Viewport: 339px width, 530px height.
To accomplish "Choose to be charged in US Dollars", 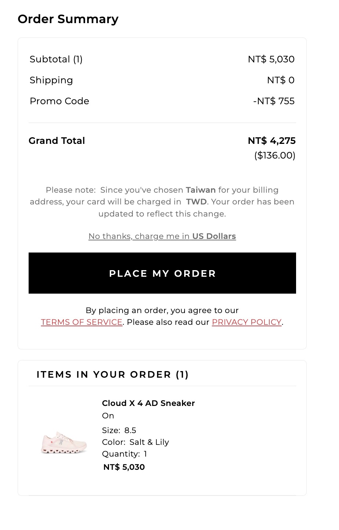I will (162, 236).
